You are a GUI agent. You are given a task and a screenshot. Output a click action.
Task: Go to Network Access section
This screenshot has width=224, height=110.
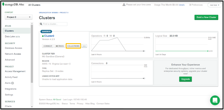(x=13, y=54)
